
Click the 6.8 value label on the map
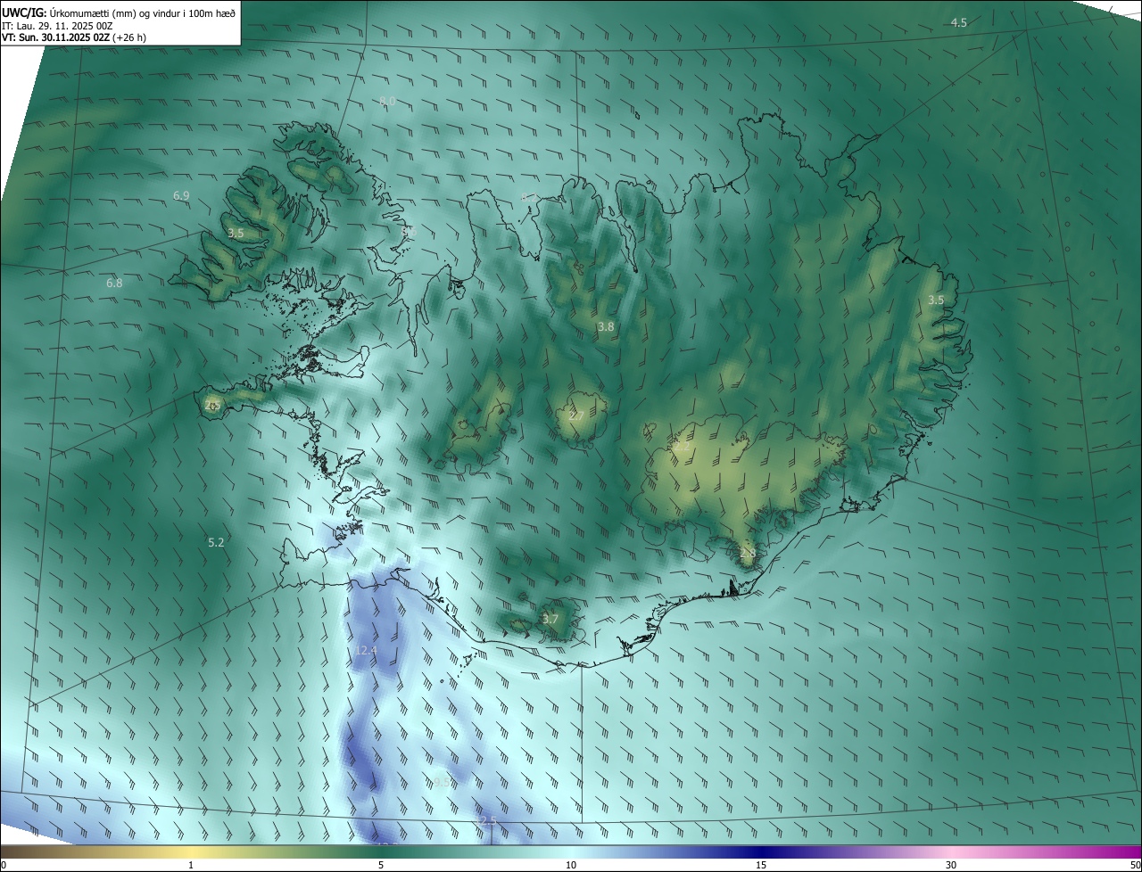coord(114,284)
